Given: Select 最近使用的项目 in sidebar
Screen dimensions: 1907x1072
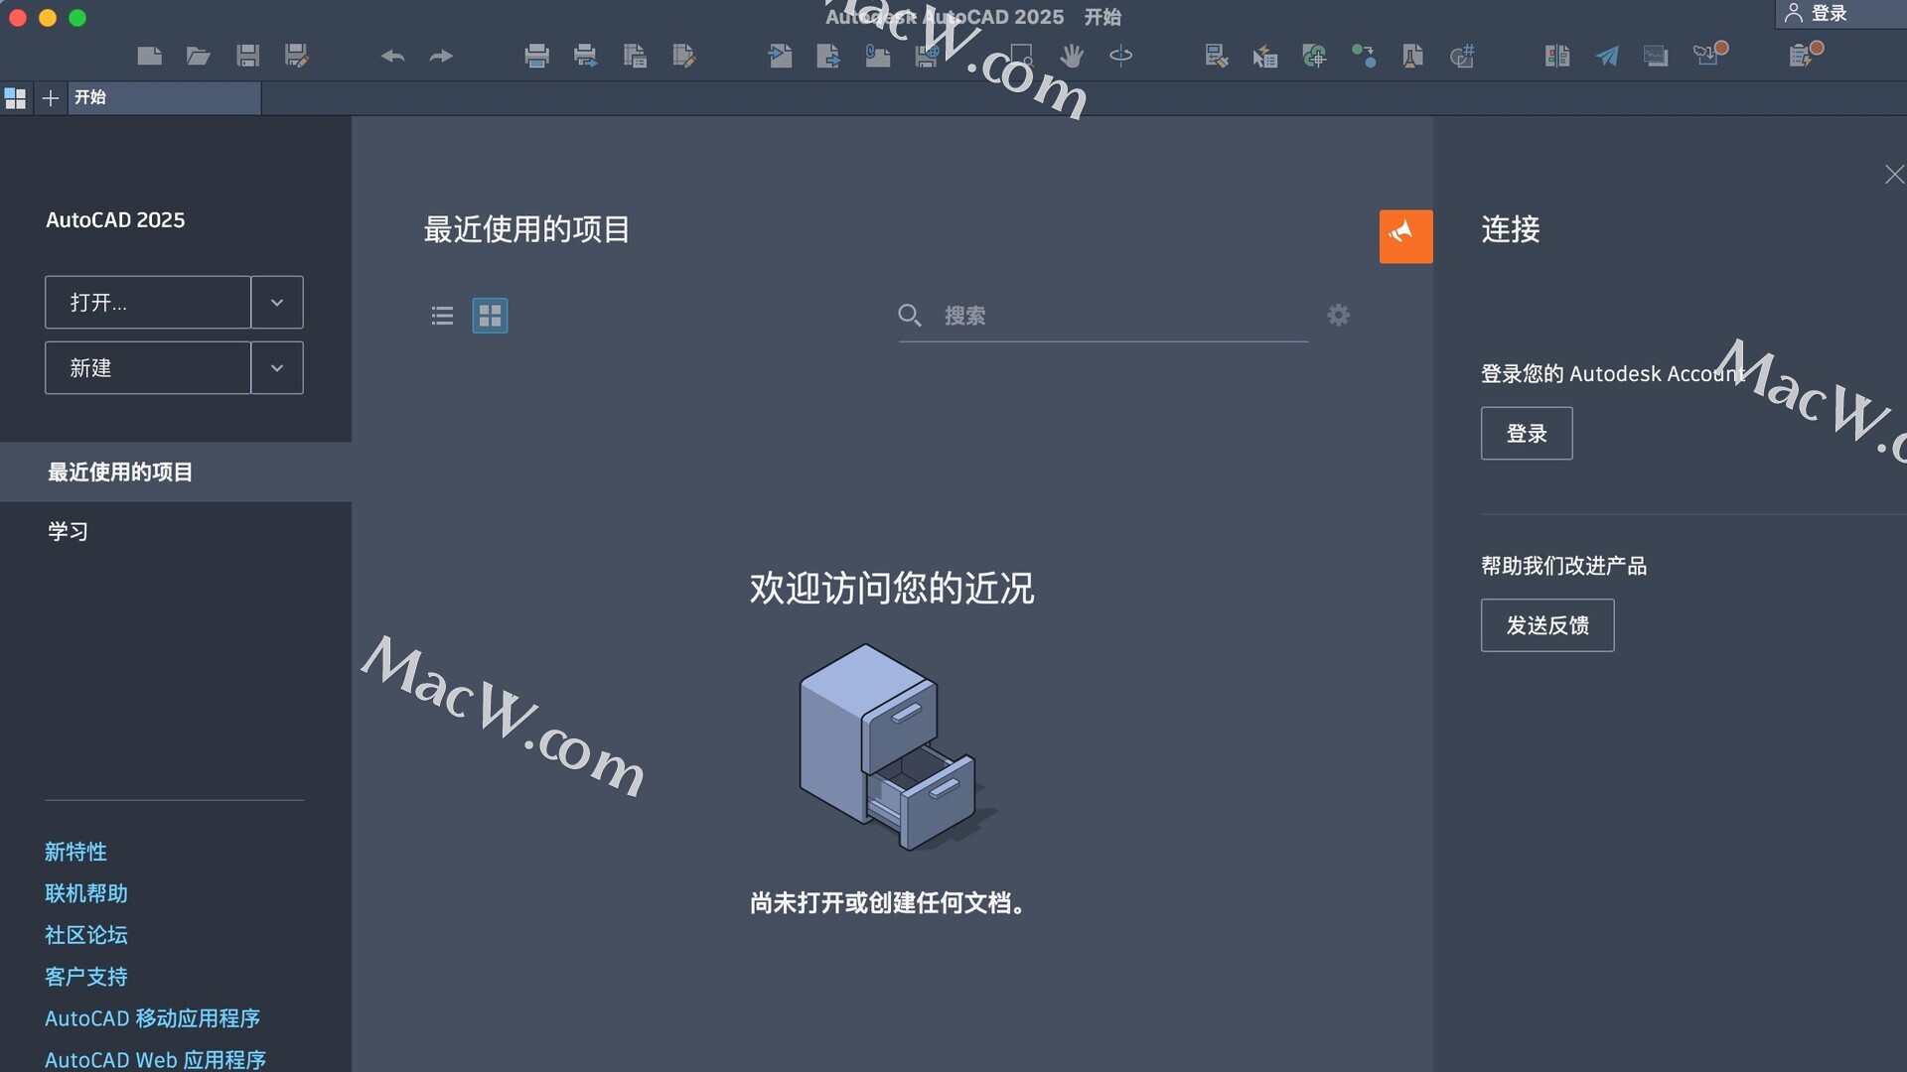Looking at the screenshot, I should [x=176, y=471].
